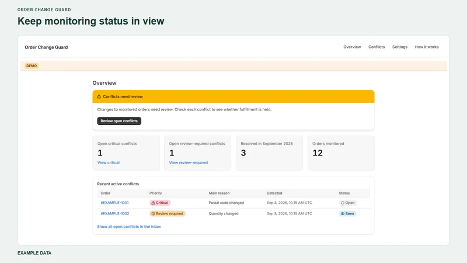Click the Open status badge
The image size is (467, 263).
click(x=347, y=203)
